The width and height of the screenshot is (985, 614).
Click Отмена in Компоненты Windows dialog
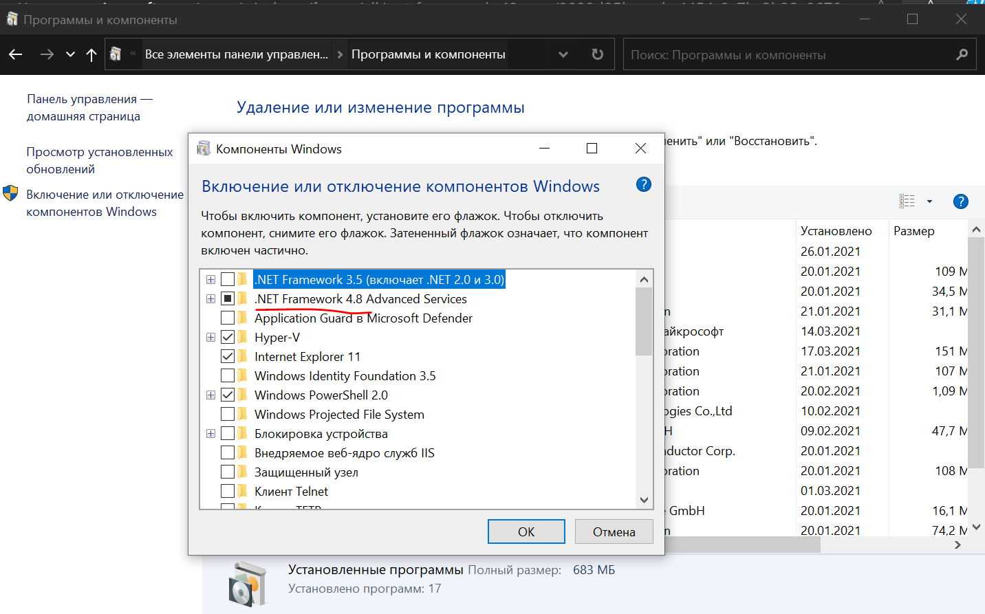pos(614,531)
